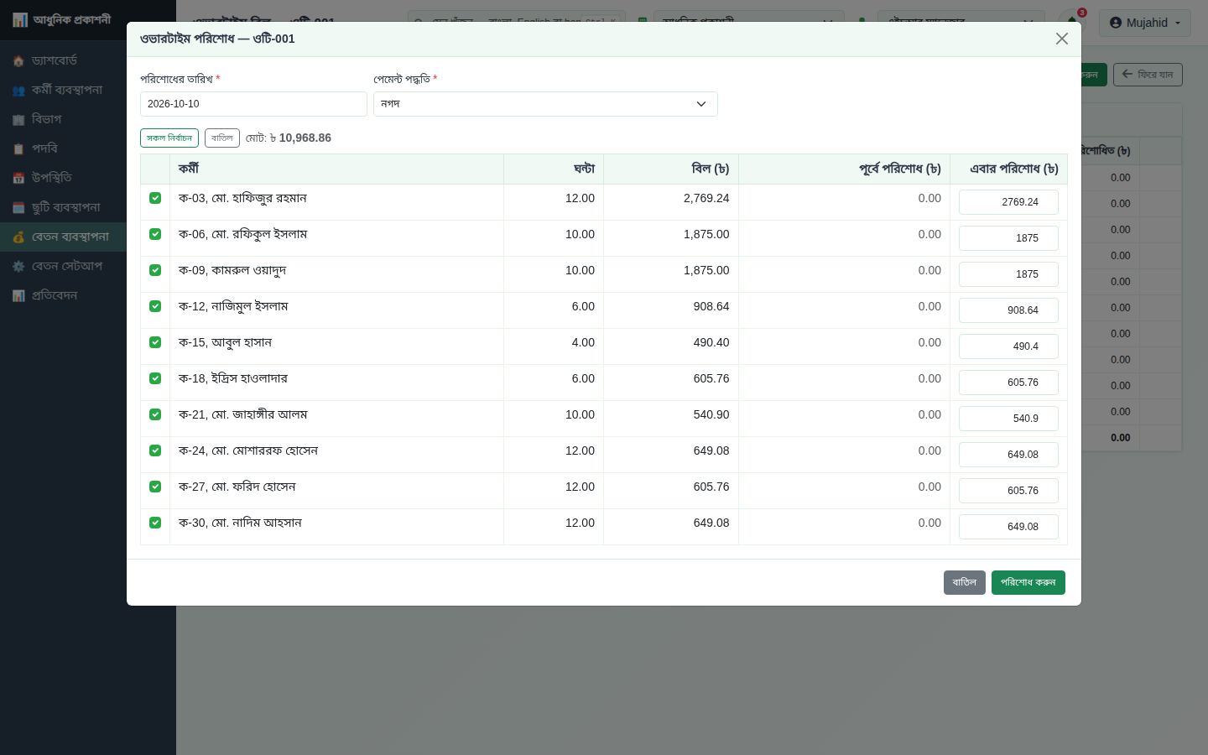
Task: Uncheck employee ক-30 নাদিম আহসান
Action: [x=155, y=523]
